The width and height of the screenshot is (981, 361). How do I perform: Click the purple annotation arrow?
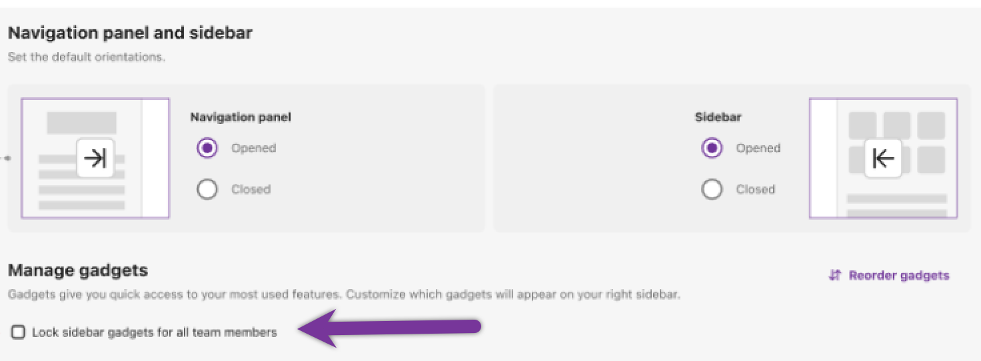pyautogui.click(x=390, y=328)
